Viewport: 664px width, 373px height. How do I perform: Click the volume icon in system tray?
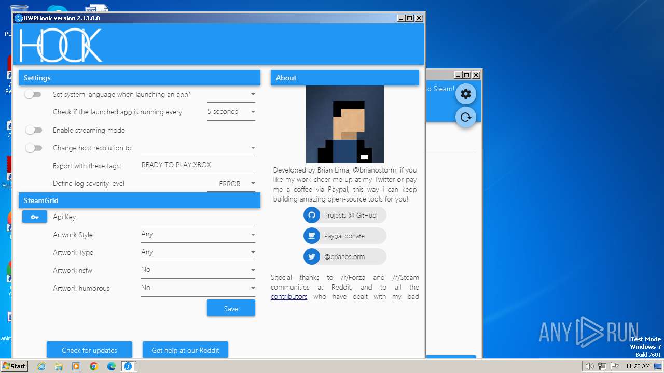pos(589,366)
